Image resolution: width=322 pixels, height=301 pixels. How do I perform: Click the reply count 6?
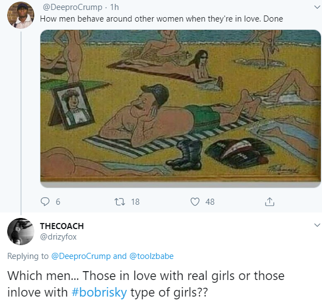pos(58,202)
